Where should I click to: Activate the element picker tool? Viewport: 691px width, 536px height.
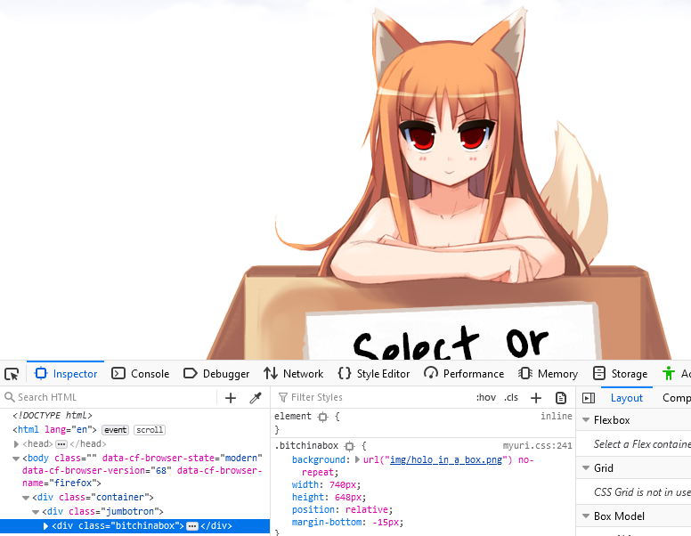12,374
